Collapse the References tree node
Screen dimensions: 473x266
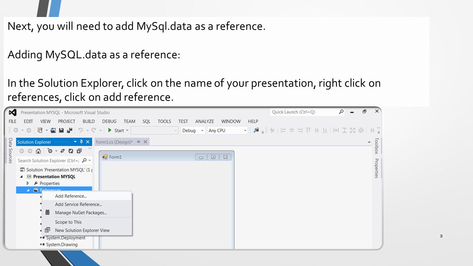tap(28, 190)
